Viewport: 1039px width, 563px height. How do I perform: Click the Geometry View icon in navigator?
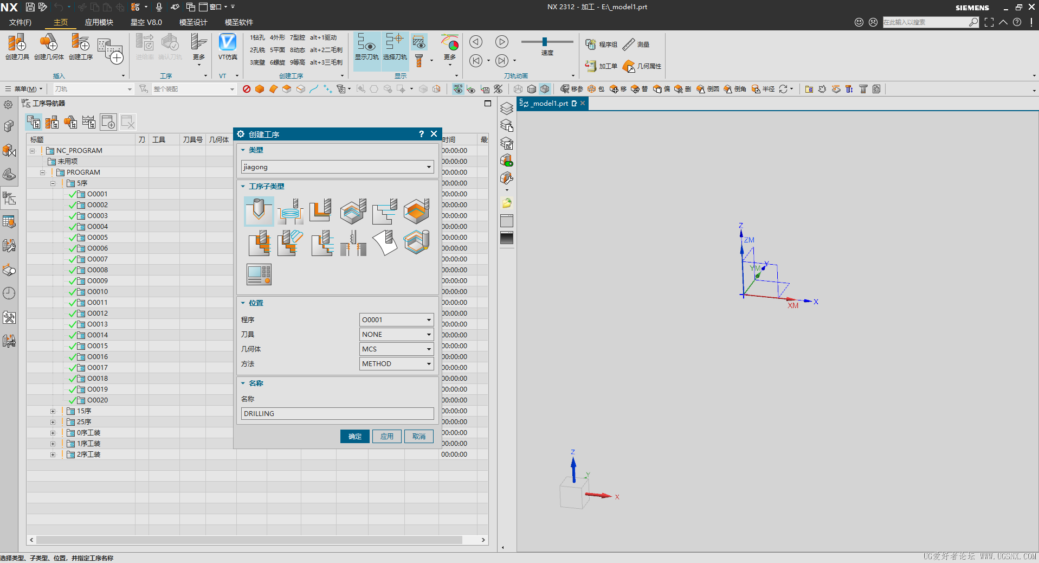tap(70, 122)
